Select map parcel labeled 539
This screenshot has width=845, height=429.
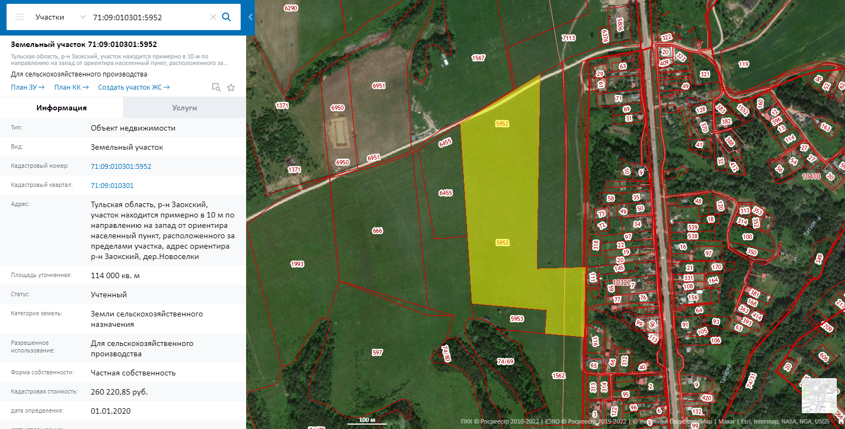(693, 227)
